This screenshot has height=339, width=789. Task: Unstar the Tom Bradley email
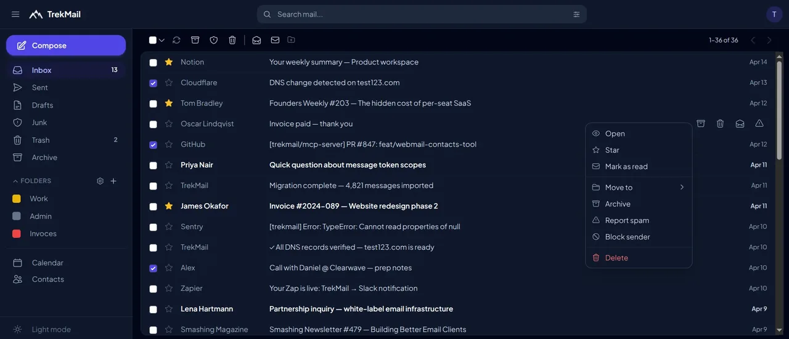[169, 103]
